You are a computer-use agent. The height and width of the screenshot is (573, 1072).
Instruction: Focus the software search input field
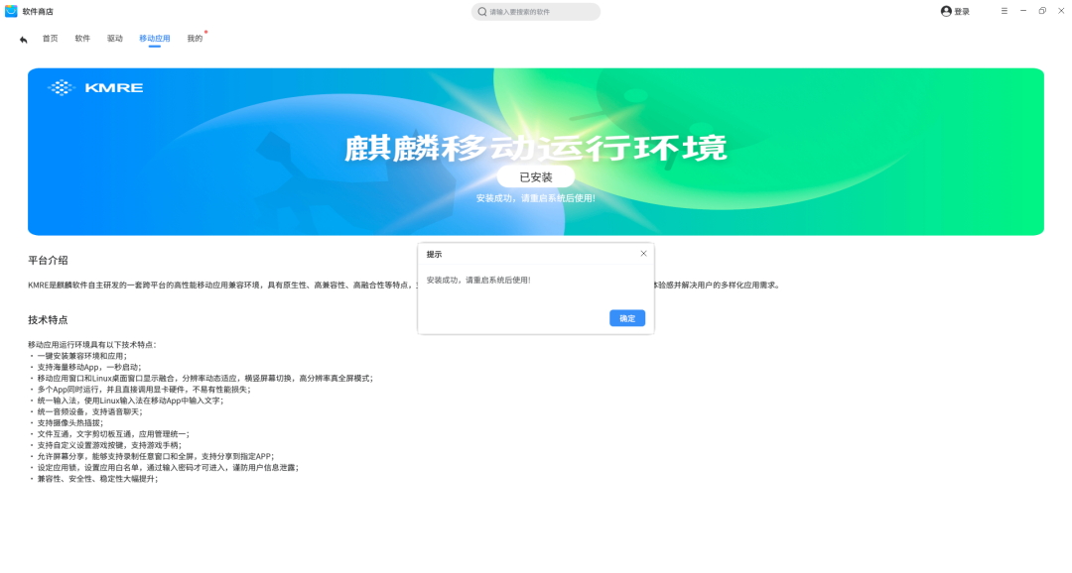pyautogui.click(x=535, y=12)
